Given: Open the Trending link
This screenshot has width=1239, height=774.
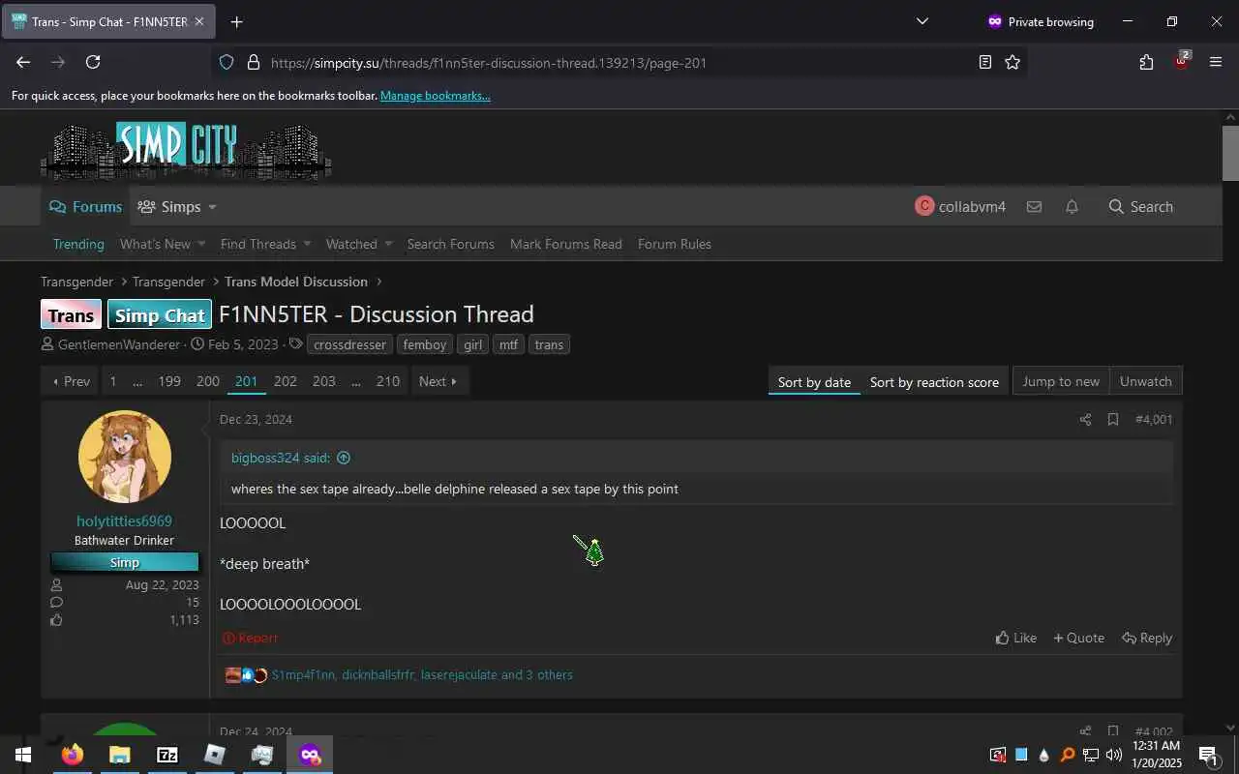Looking at the screenshot, I should click(x=78, y=244).
